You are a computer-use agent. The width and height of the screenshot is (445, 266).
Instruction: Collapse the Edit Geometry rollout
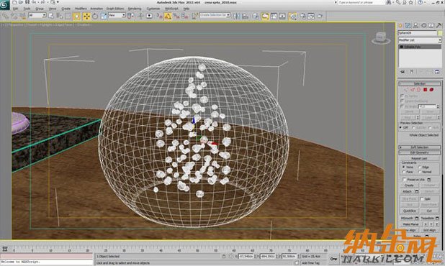click(x=420, y=152)
